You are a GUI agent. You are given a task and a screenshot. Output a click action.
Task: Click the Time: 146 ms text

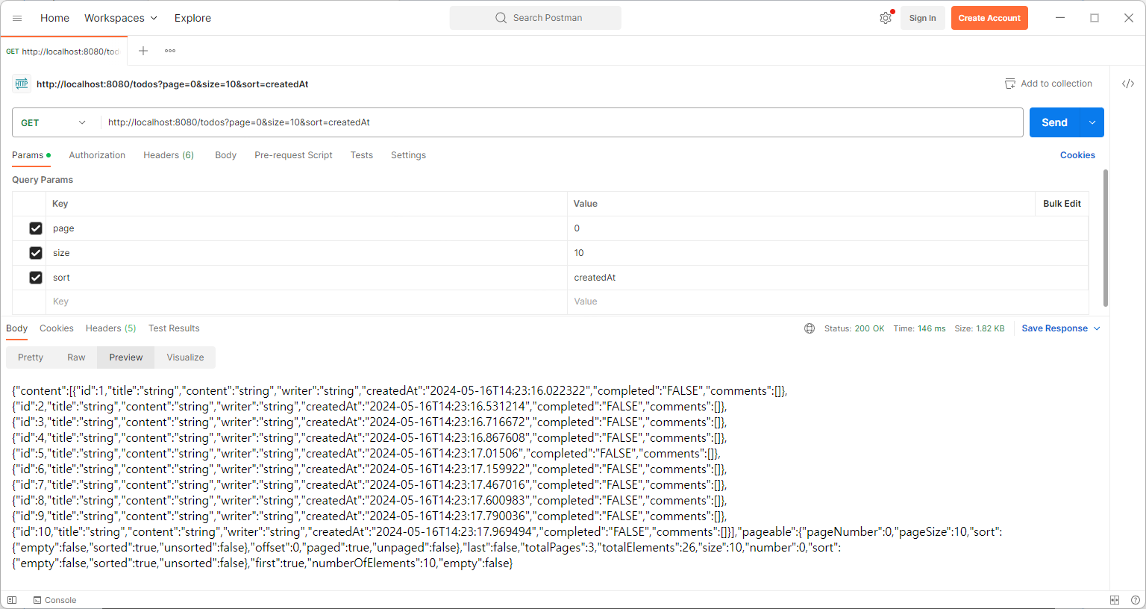tap(919, 328)
